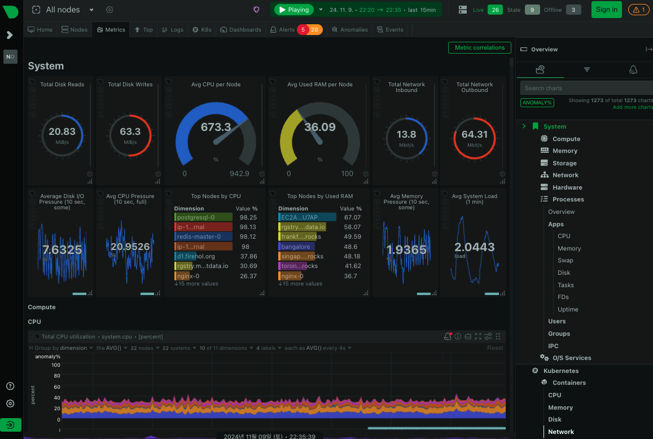Open the caret next to Playing
Viewport: 653px width, 439px height.
coord(321,10)
